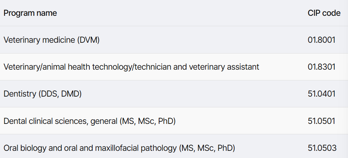The width and height of the screenshot is (348, 158).
Task: Select CIP code 51.0503
Action: pos(322,148)
